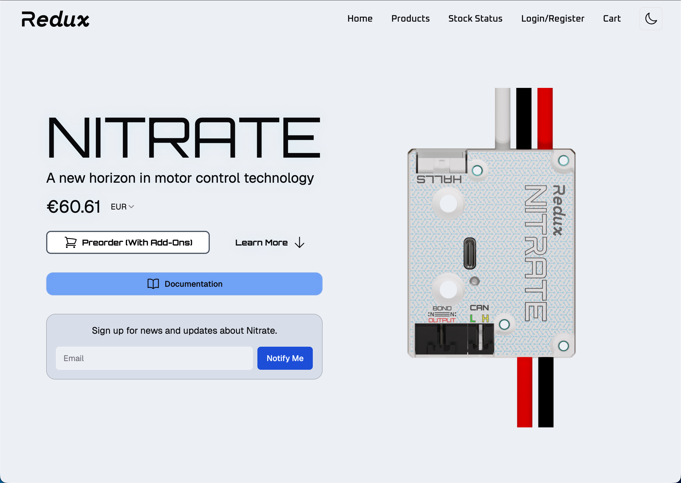Viewport: 681px width, 483px height.
Task: Click the Redux logo
Action: tap(55, 19)
